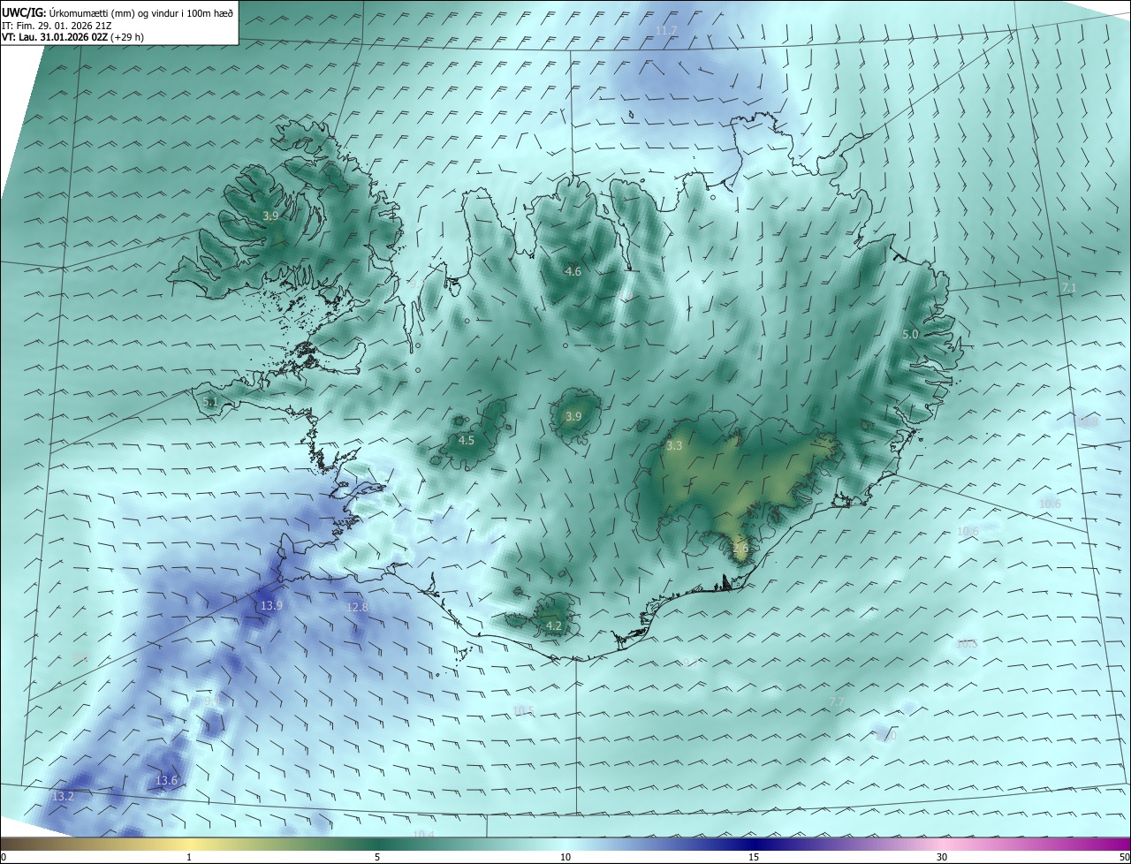
Task: Click the 4.2 value label
Action: point(554,625)
